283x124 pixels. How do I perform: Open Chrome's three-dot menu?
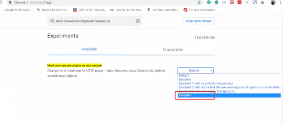pos(280,2)
